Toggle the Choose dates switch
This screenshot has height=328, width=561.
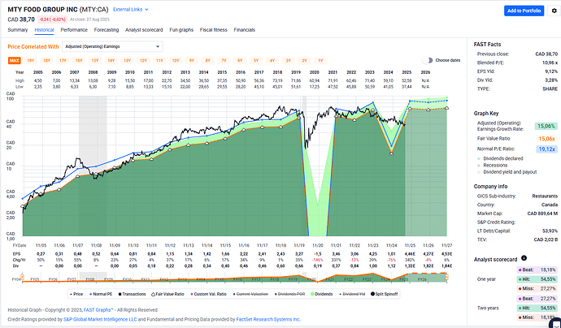pyautogui.click(x=428, y=60)
